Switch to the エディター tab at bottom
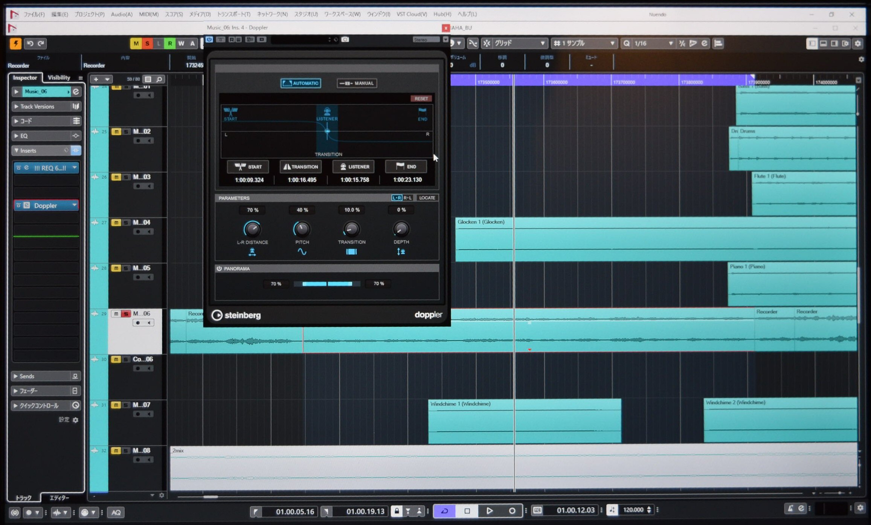 (59, 498)
